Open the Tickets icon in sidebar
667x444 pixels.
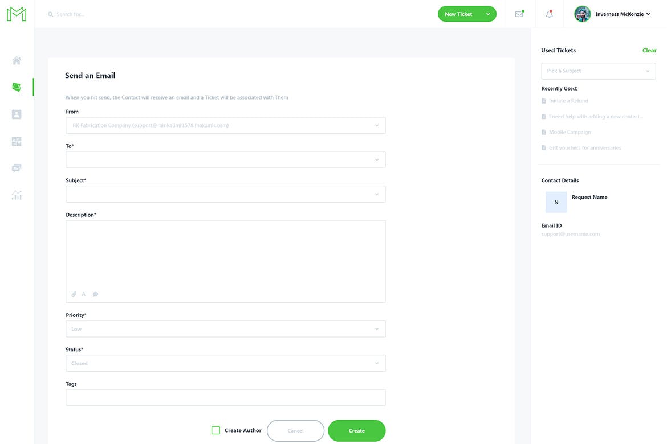tap(17, 87)
